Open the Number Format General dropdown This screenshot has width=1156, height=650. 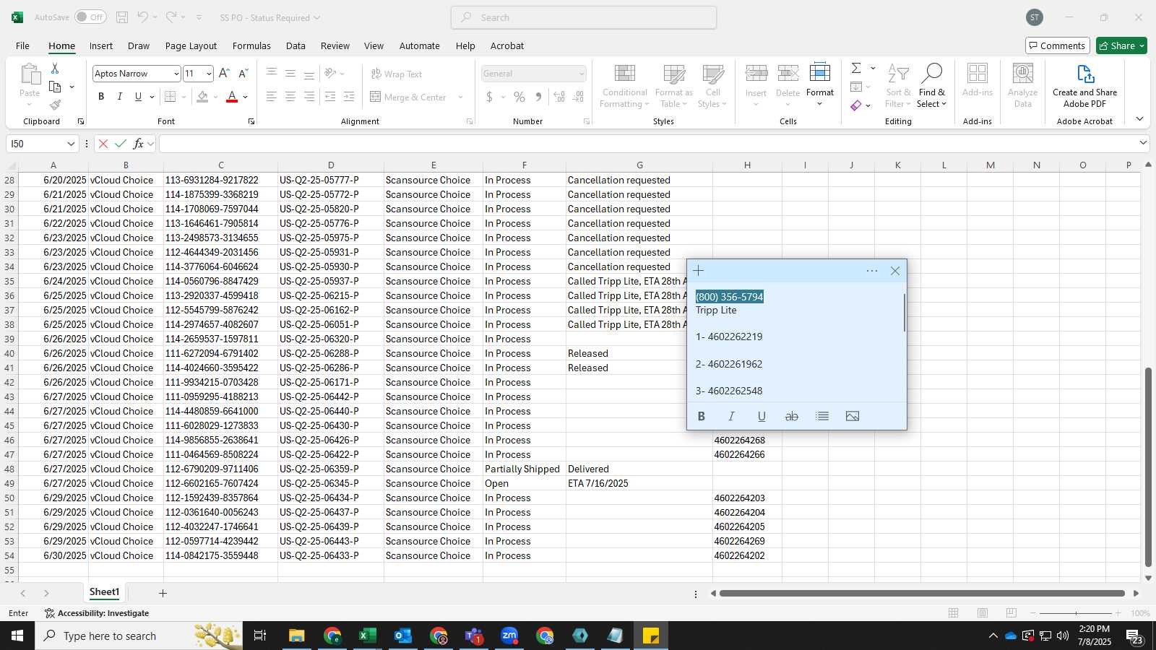pyautogui.click(x=581, y=74)
